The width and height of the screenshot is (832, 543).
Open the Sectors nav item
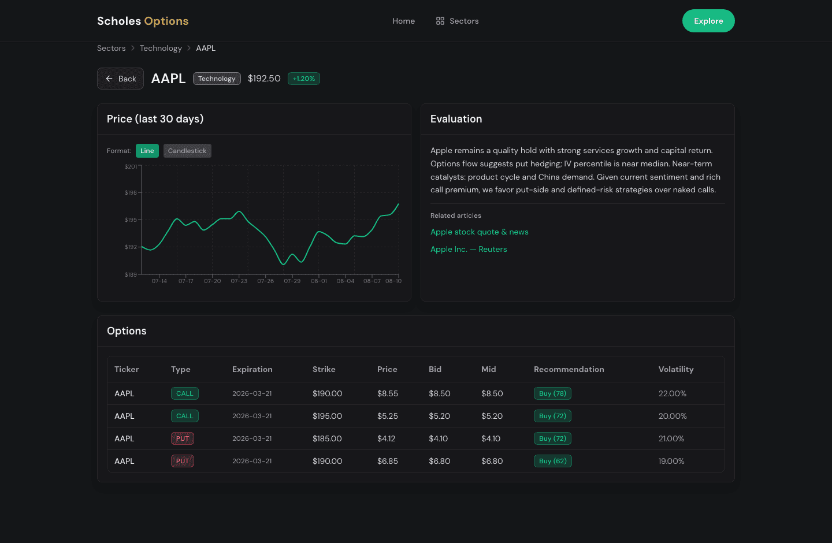click(457, 21)
